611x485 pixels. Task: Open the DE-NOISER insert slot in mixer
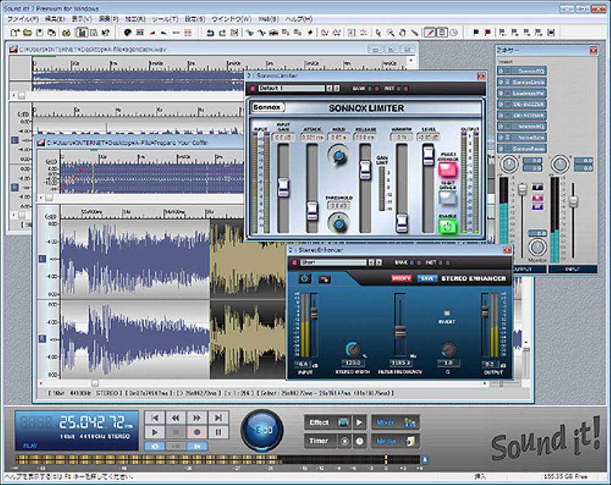(522, 115)
